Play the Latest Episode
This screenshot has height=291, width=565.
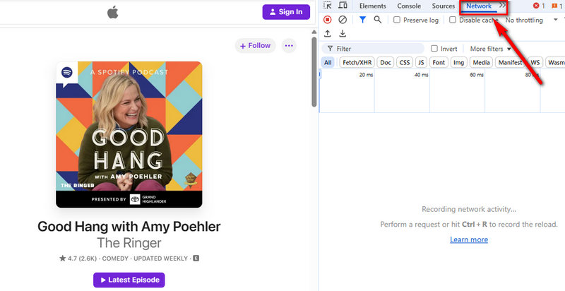[129, 280]
